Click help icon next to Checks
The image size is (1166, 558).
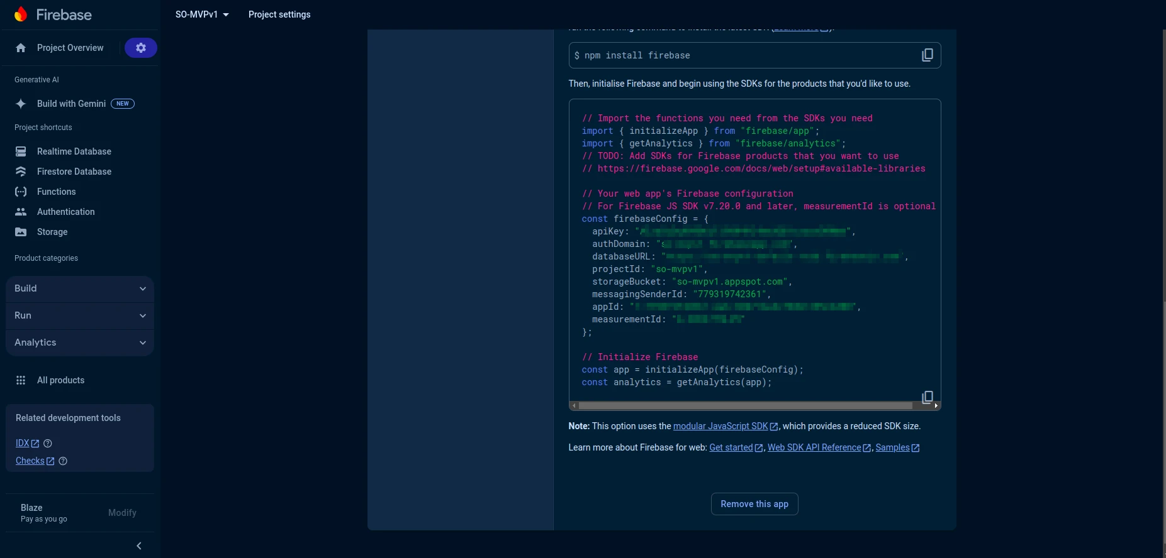click(63, 461)
